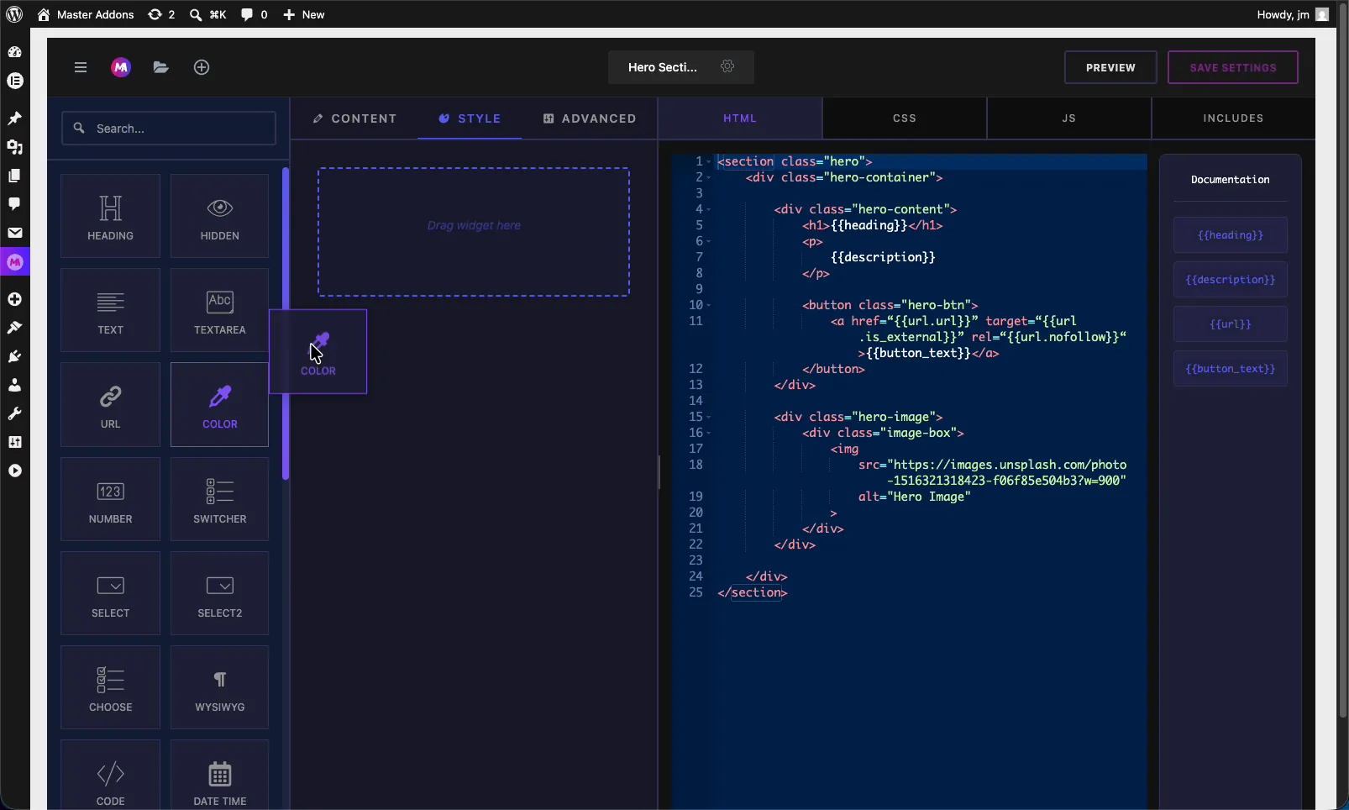Image resolution: width=1349 pixels, height=810 pixels.
Task: Insert the {{heading}} variable tag
Action: pyautogui.click(x=1231, y=235)
